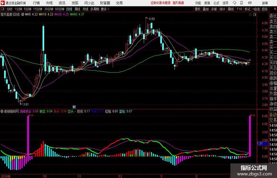The height and width of the screenshot is (178, 277).
Task: Open the customer service headset icon
Action: [x=234, y=3]
